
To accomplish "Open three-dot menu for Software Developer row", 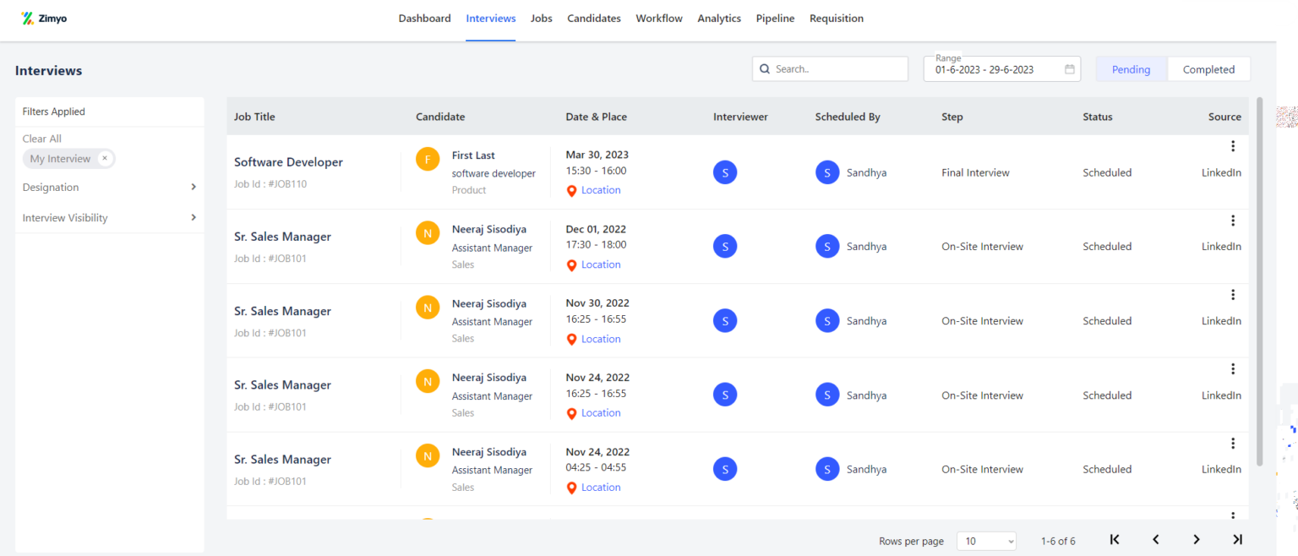I will tap(1232, 146).
